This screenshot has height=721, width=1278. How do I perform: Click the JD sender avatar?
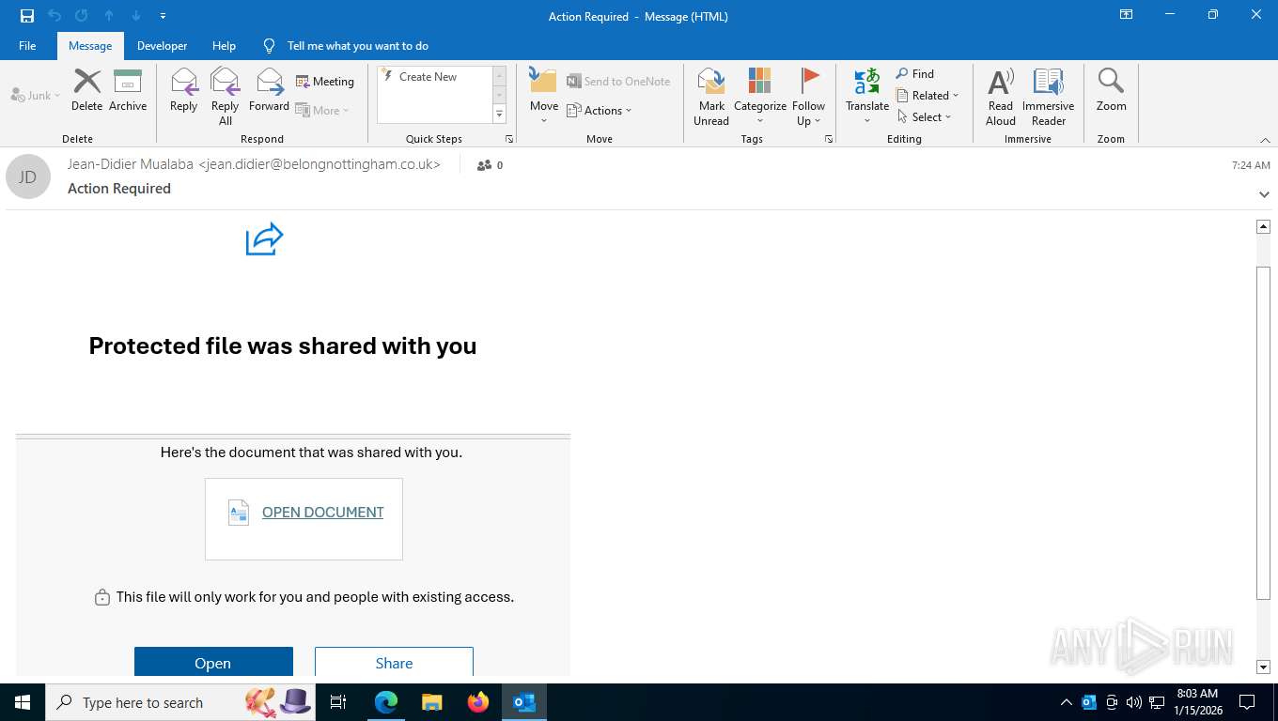[28, 176]
